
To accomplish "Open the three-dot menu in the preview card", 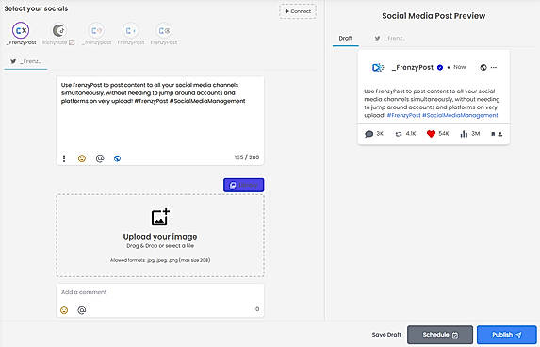I will (494, 68).
